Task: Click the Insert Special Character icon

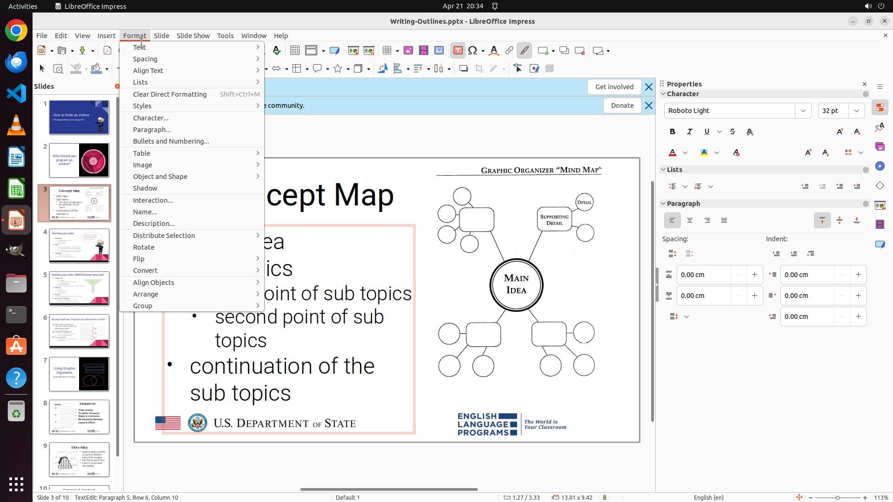Action: pyautogui.click(x=473, y=51)
